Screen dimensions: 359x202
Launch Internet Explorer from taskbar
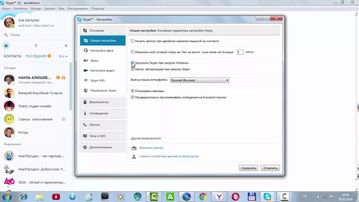24,197
